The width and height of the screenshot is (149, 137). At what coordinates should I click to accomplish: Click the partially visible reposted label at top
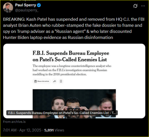[x=23, y=1]
